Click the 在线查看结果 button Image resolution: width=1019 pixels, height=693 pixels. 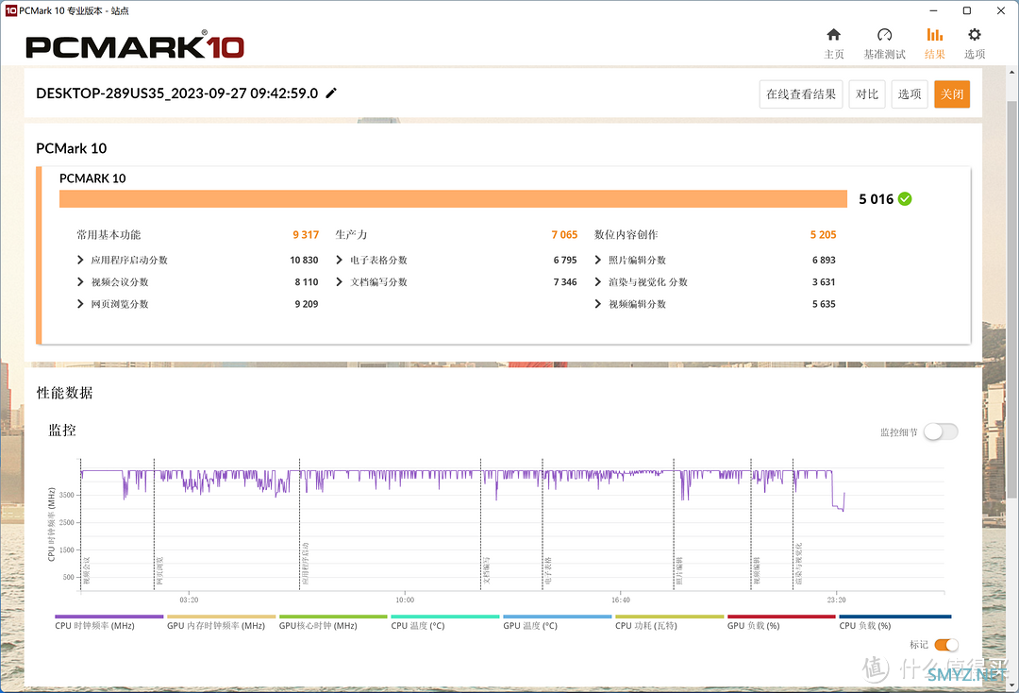click(x=801, y=94)
